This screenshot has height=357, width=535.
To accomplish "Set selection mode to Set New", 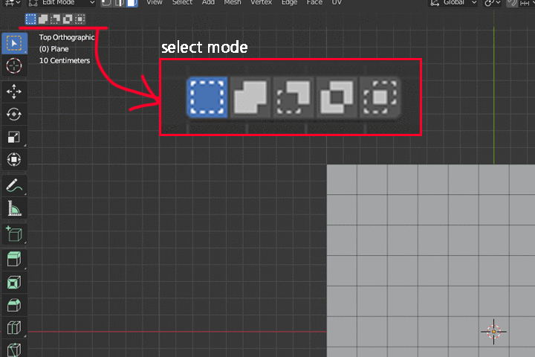I will click(x=30, y=19).
